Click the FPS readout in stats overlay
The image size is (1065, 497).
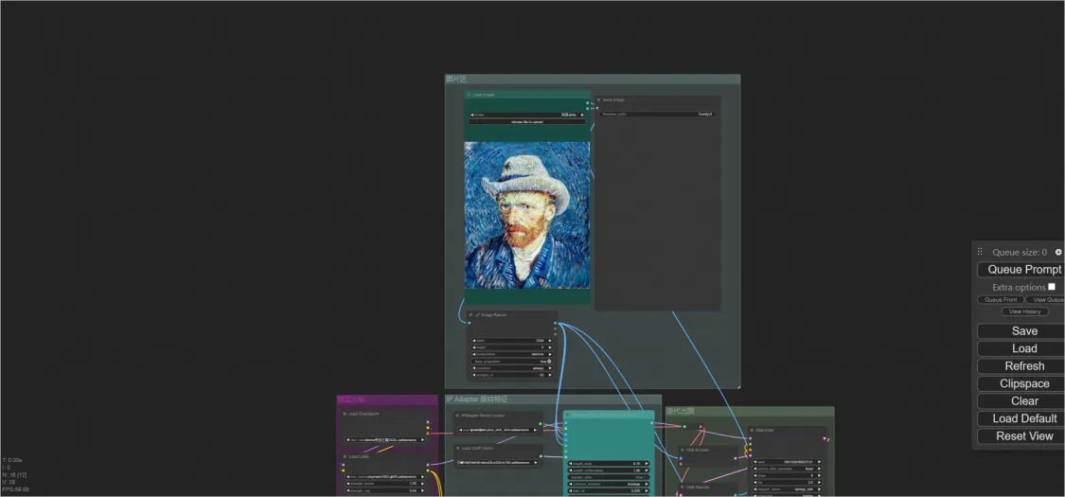(x=16, y=488)
